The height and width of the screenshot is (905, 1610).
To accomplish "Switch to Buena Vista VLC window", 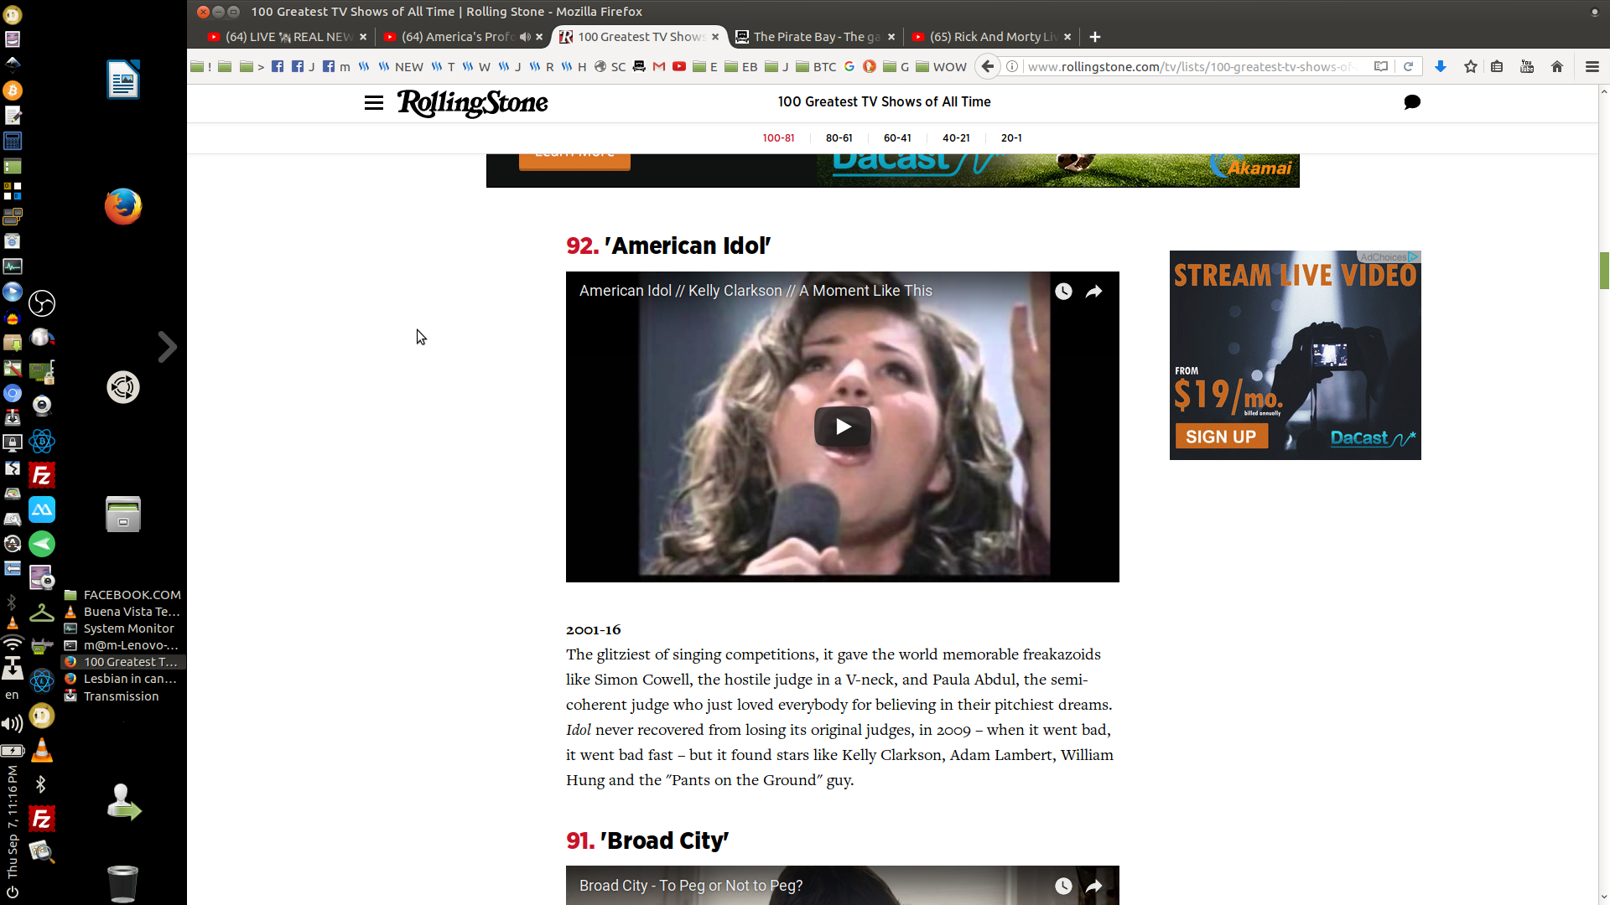I will 122,612.
